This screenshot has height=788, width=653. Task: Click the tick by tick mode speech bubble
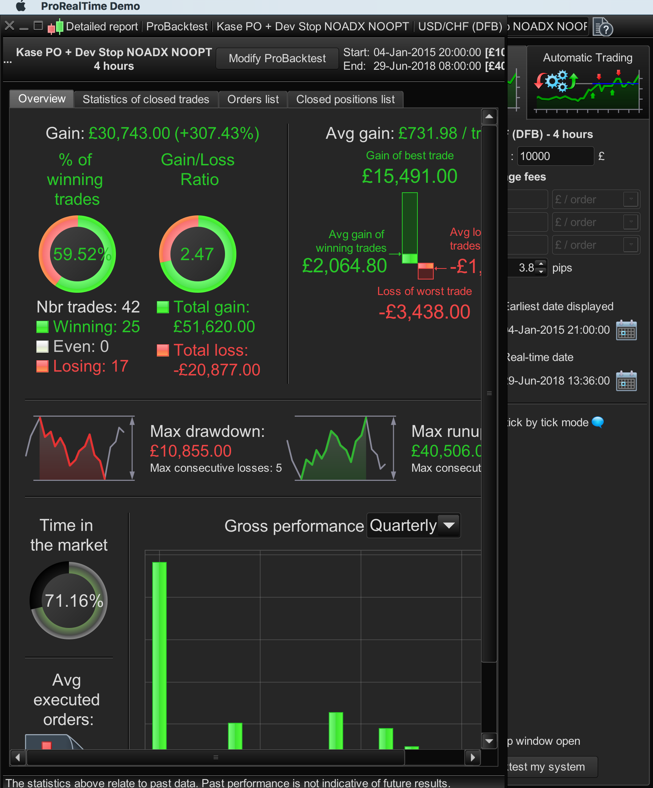[598, 422]
